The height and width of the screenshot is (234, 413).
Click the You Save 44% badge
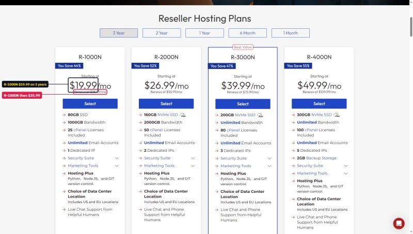[69, 66]
